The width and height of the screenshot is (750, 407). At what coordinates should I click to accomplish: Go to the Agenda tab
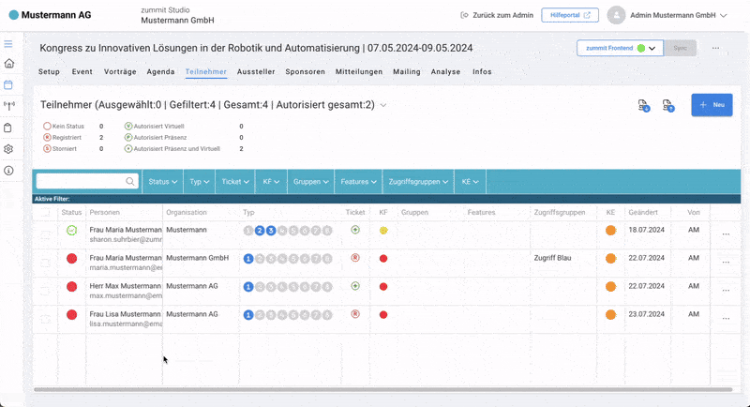pyautogui.click(x=161, y=71)
